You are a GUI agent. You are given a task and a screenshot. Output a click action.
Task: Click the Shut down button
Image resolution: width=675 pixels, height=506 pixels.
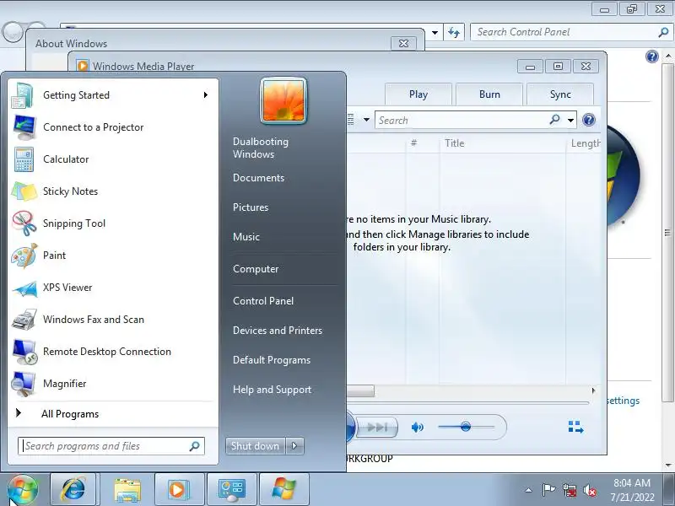point(256,446)
